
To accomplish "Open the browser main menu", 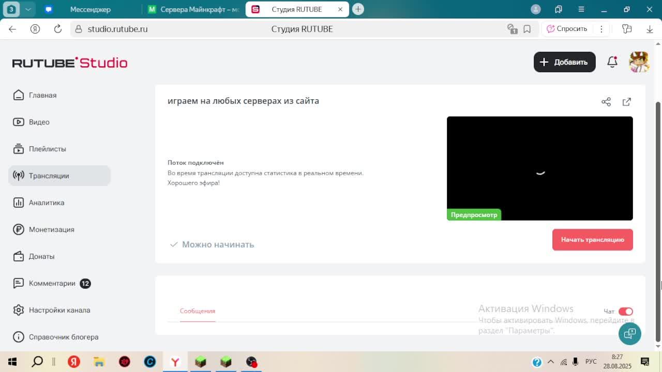I will 581,9.
